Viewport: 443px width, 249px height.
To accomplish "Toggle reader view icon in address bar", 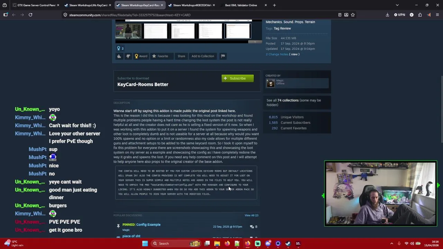I will [x=340, y=15].
